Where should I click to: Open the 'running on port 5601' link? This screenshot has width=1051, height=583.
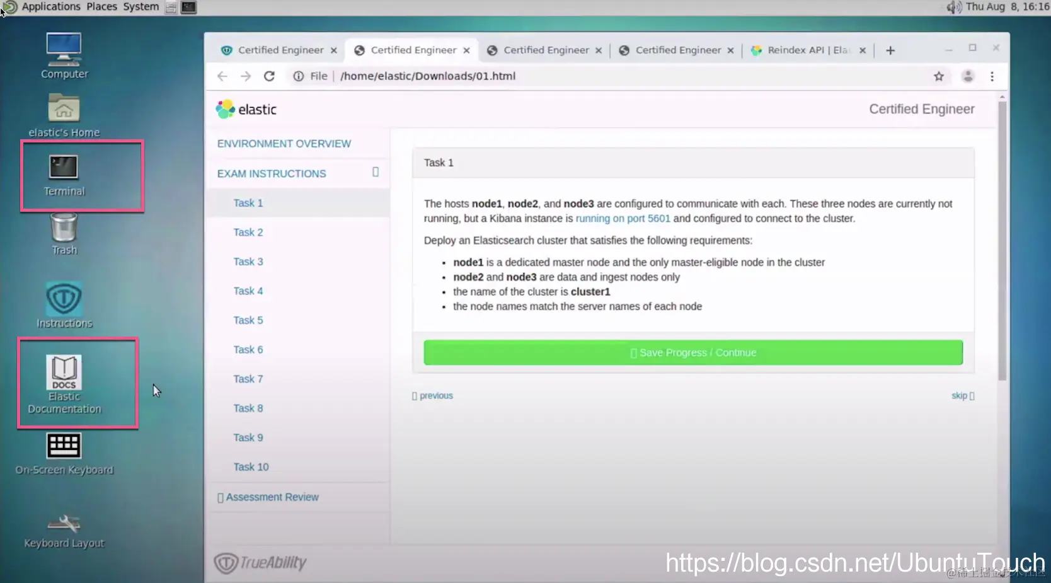click(623, 219)
